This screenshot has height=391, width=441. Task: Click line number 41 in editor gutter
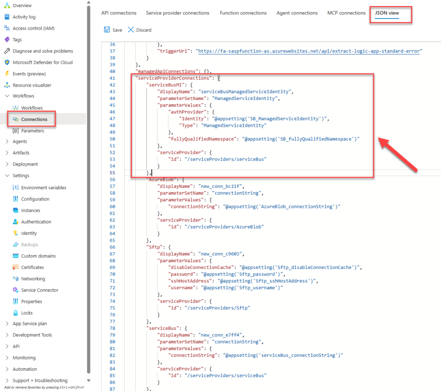pyautogui.click(x=112, y=78)
